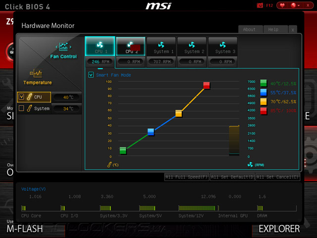
Task: Click the left arrow beside Fan Control
Action: (x=56, y=47)
